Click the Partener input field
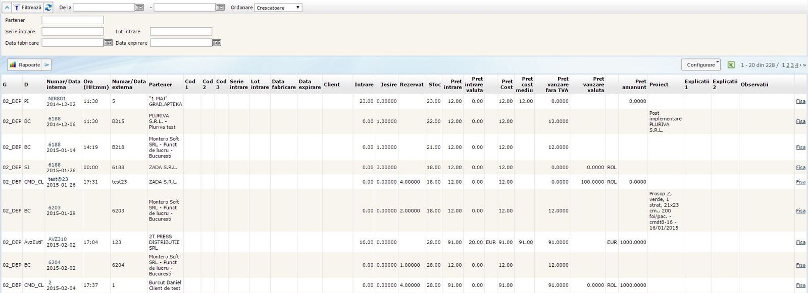This screenshot has width=808, height=293. (72, 20)
